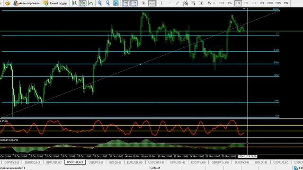Open the EURJPY,H6 chart tab
This screenshot has height=170, width=303.
tap(242, 162)
